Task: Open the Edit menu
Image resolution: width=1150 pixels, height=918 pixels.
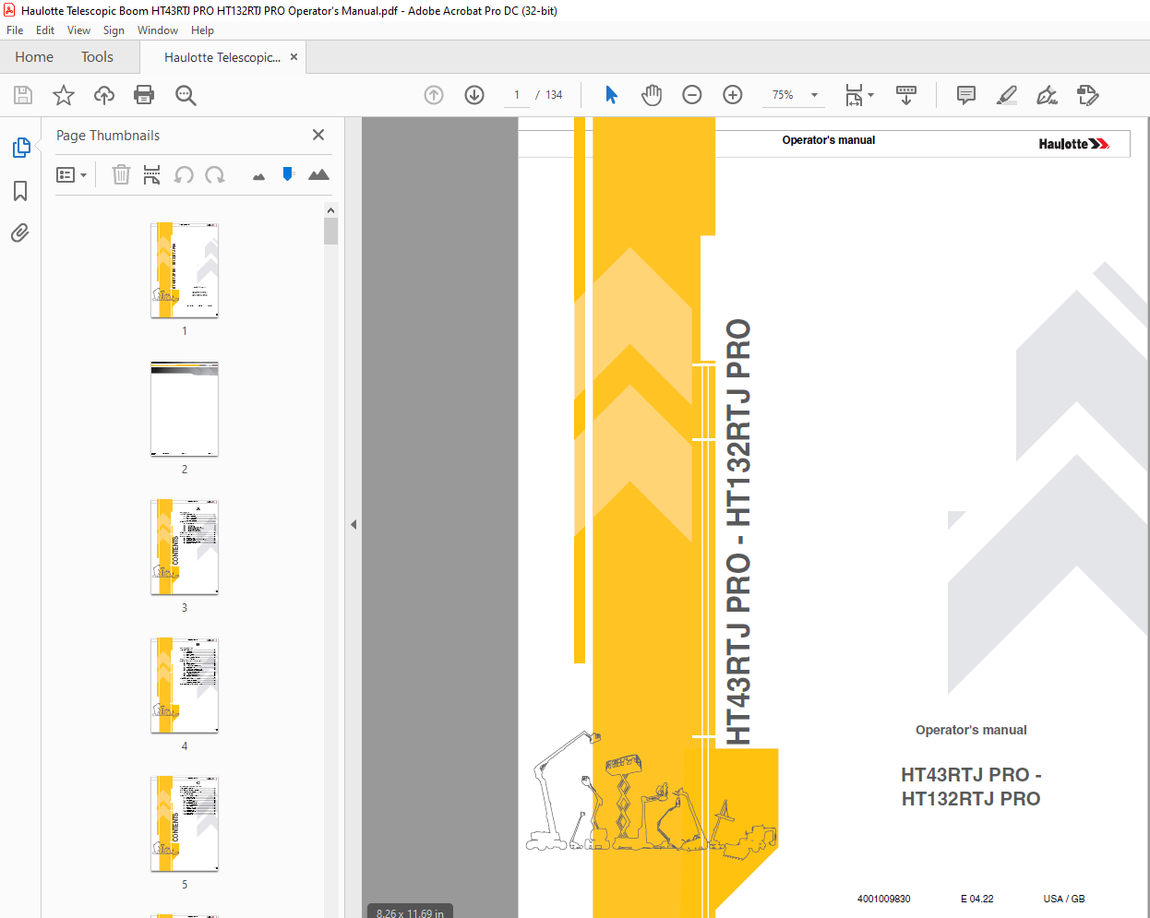Action: (x=45, y=30)
